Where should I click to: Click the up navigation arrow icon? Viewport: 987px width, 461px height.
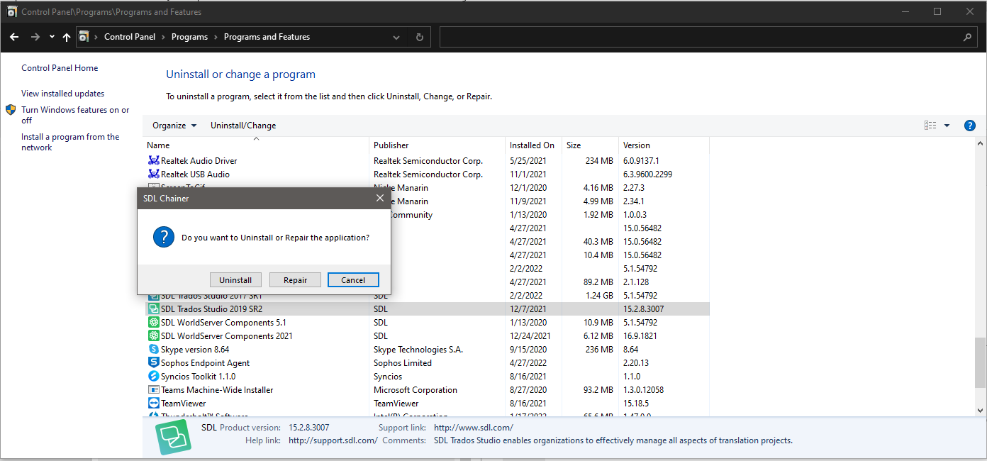point(66,37)
